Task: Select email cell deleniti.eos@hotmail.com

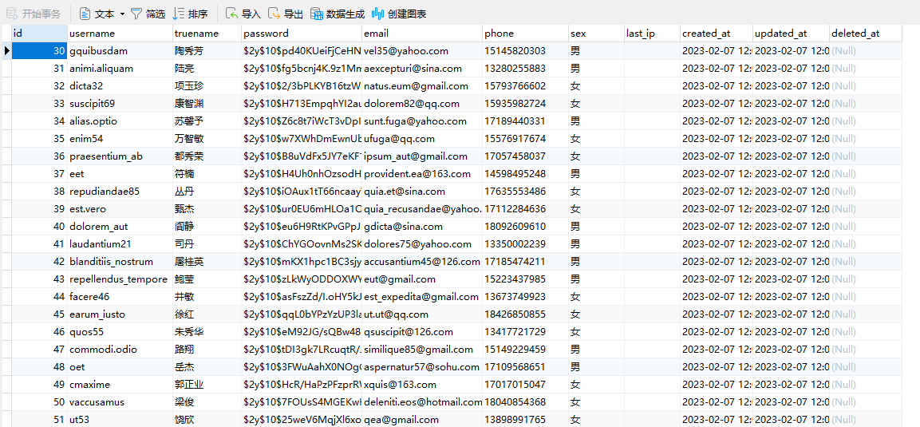Action: tap(422, 402)
